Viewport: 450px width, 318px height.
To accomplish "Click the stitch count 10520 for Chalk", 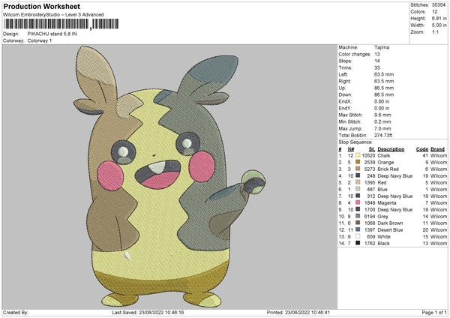I will pyautogui.click(x=368, y=155).
